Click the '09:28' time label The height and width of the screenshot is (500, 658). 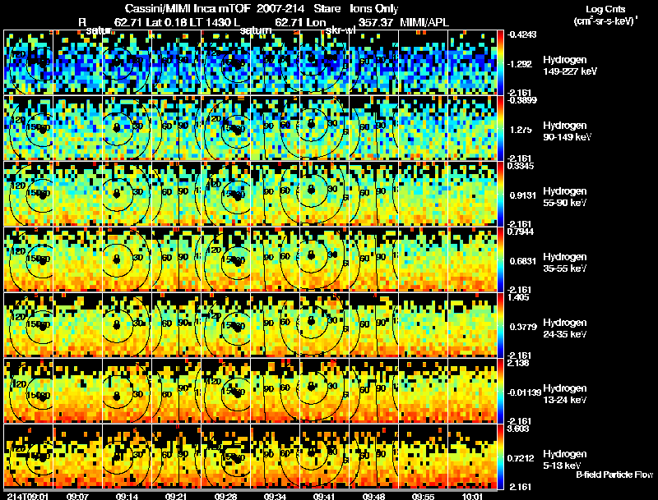(x=225, y=496)
